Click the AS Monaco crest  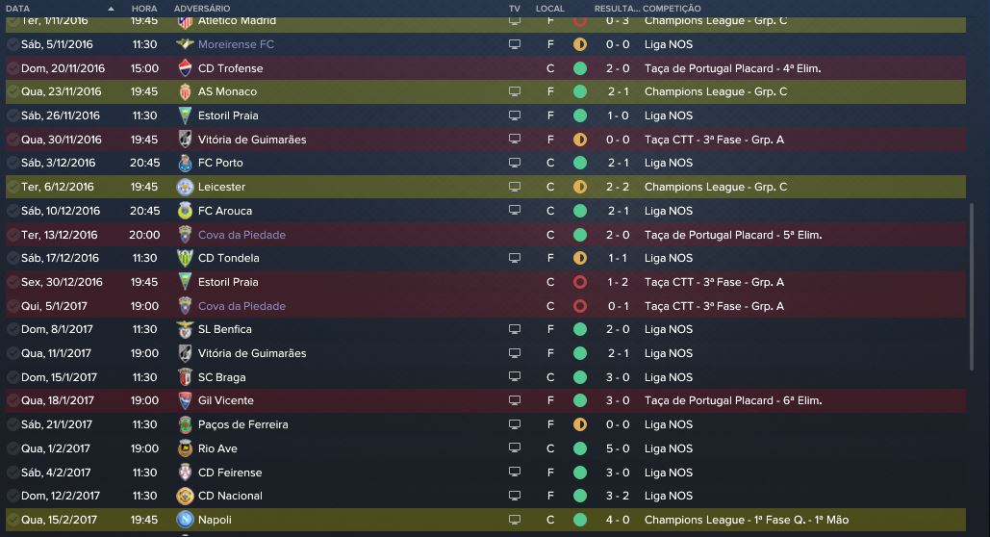pos(186,91)
